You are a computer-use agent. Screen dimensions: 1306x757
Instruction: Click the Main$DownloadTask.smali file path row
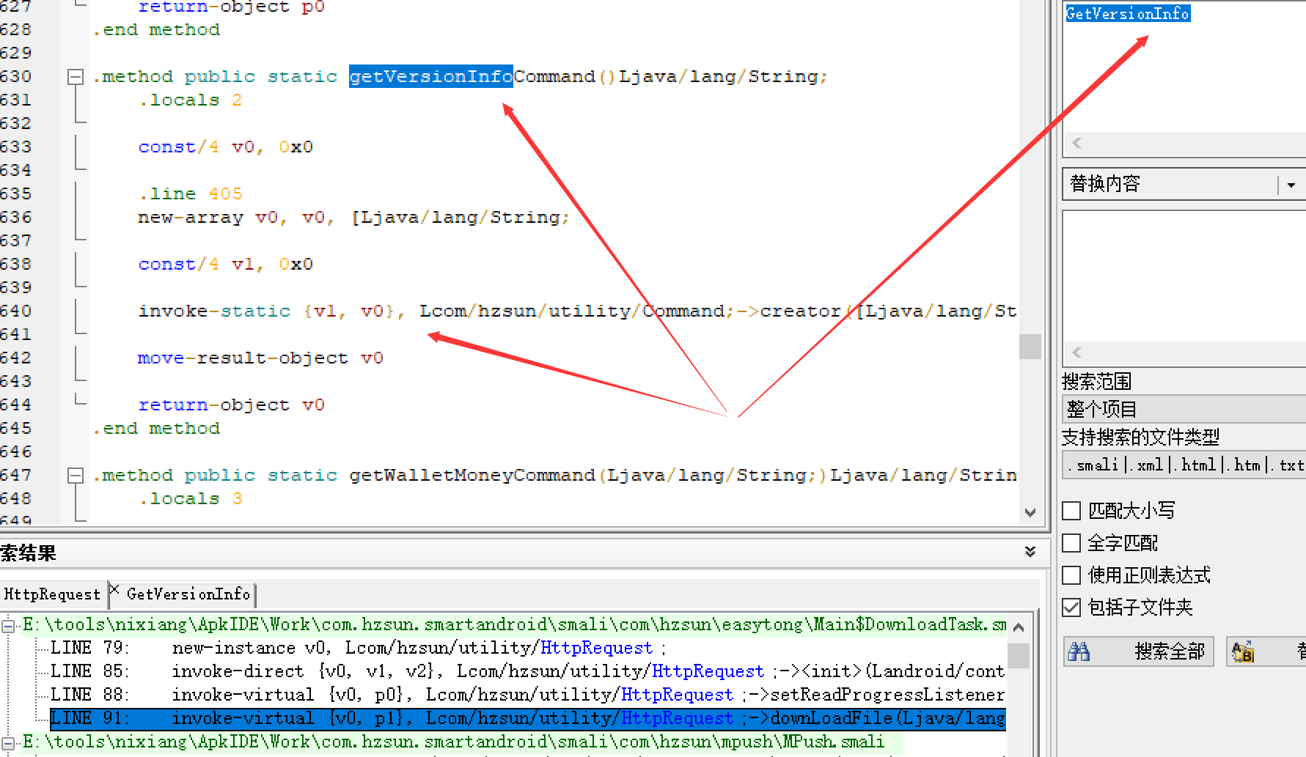point(514,624)
